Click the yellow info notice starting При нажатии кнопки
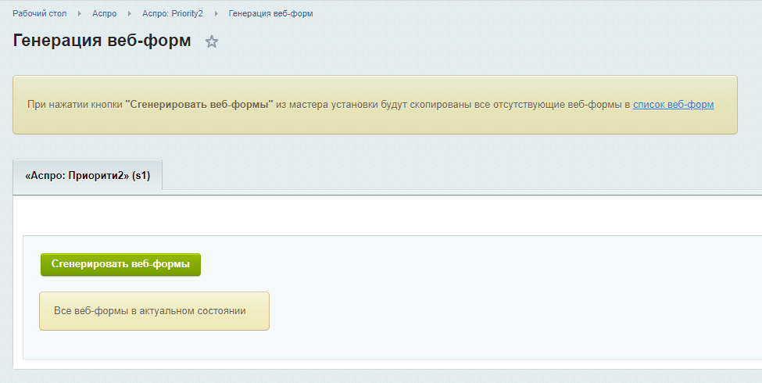The height and width of the screenshot is (383, 762). 374,105
